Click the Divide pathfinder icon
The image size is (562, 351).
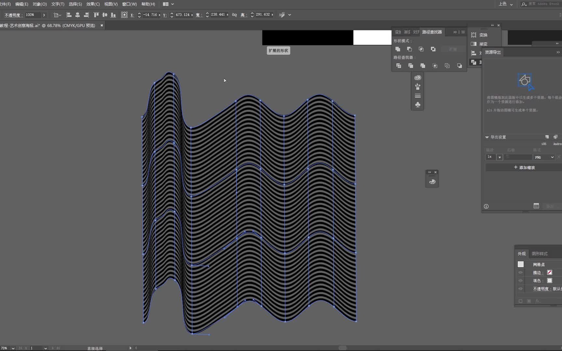pyautogui.click(x=399, y=66)
